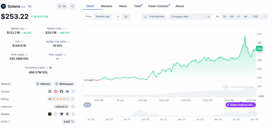Open Vol/Mkt Cap (24h) info icon
Viewport: 272px width, 129px height.
(x=68, y=42)
